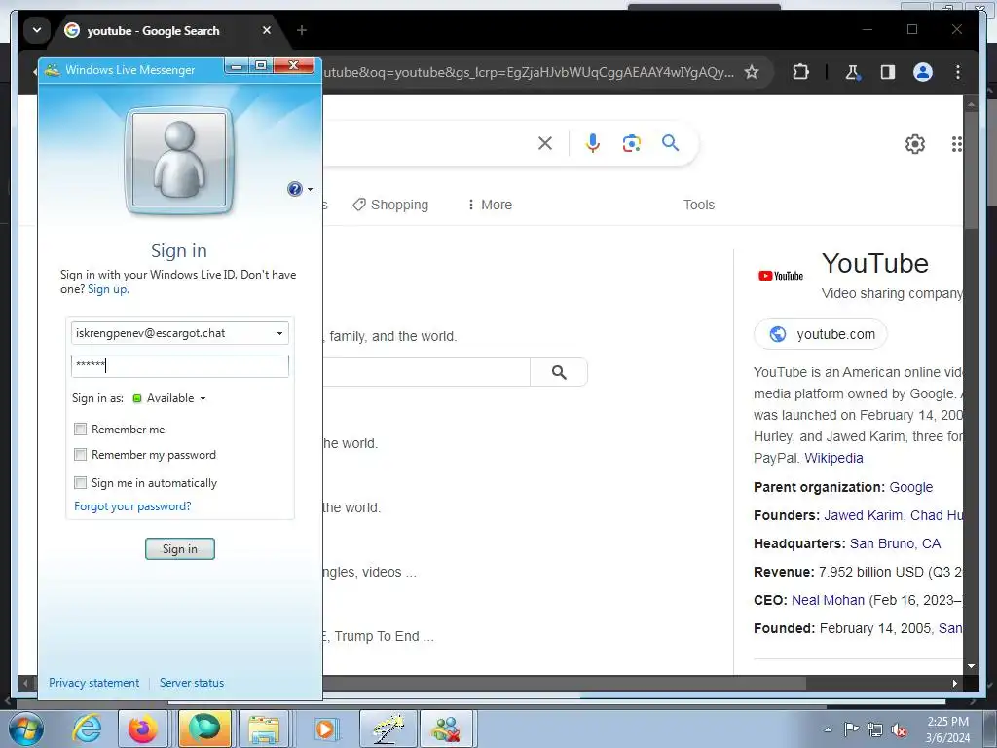Open the Privacy statement link
This screenshot has width=997, height=748.
[x=94, y=683]
